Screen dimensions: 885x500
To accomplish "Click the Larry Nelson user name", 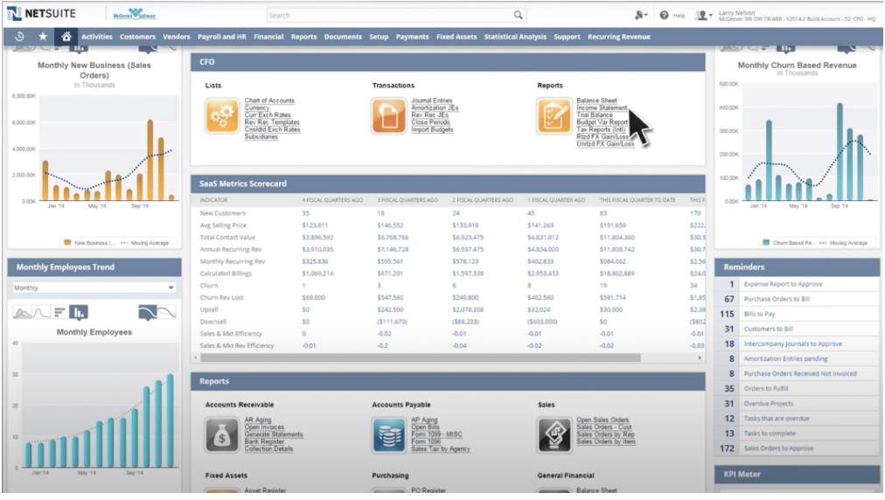I will [736, 12].
